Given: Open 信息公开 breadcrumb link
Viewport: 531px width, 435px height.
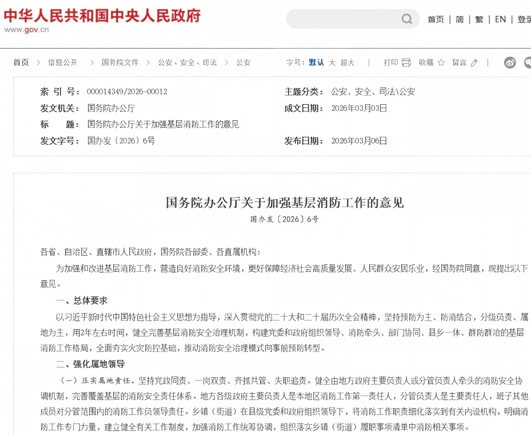Looking at the screenshot, I should (x=63, y=62).
